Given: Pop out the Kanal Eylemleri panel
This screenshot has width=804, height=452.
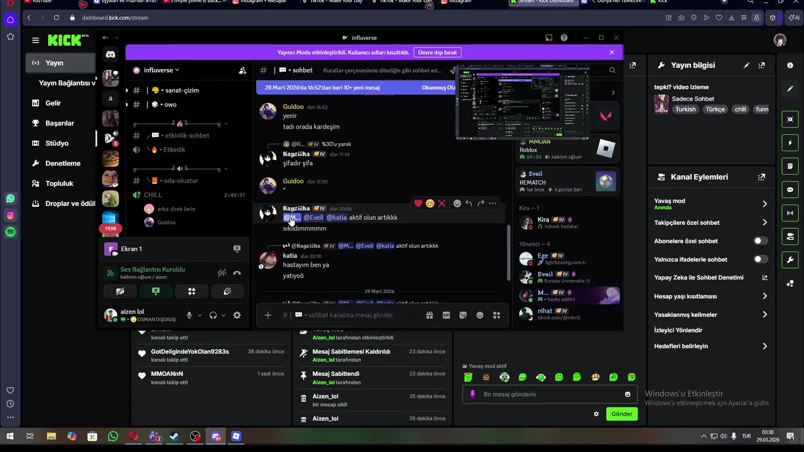Looking at the screenshot, I should click(762, 177).
